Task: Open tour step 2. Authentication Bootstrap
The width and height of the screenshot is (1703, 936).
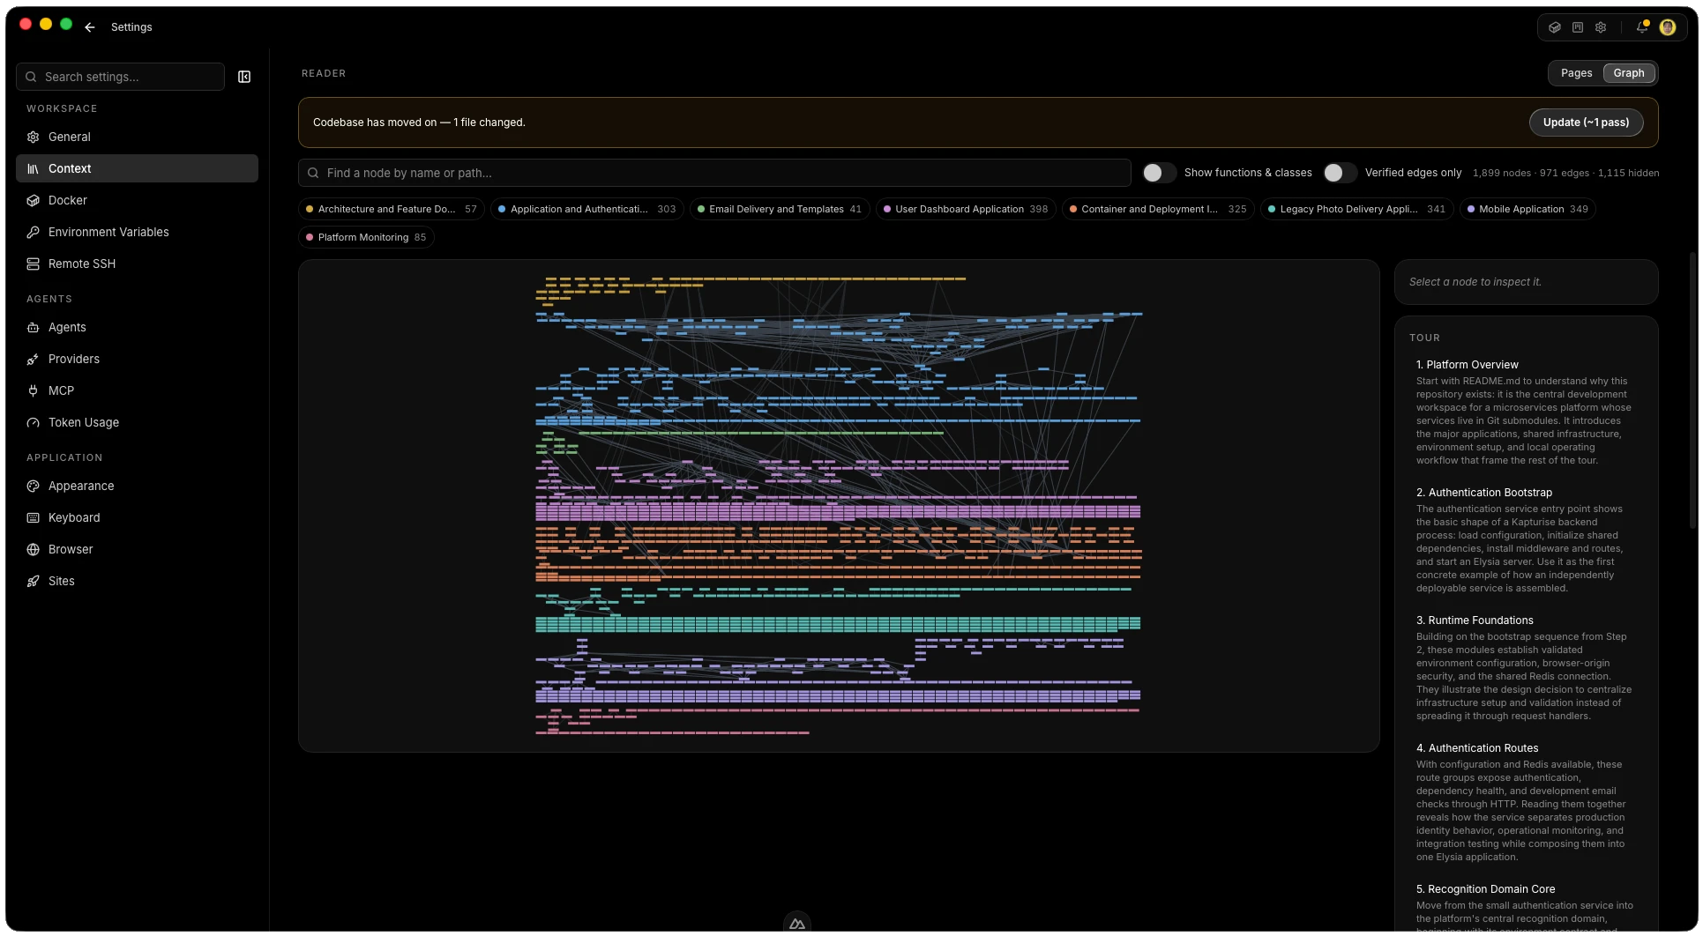Action: pyautogui.click(x=1483, y=493)
